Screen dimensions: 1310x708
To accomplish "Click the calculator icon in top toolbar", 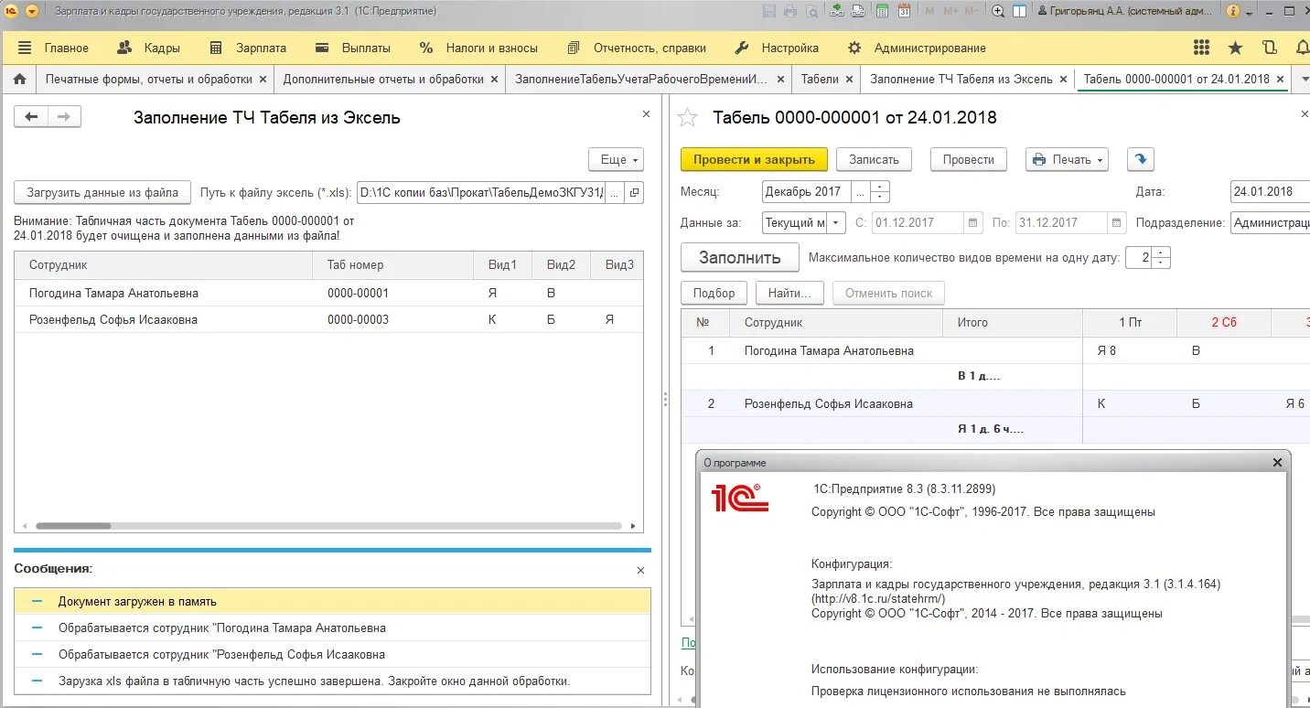I will (x=882, y=11).
